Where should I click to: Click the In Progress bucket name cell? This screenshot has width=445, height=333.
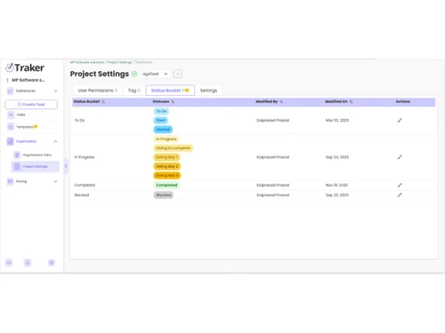pos(85,157)
